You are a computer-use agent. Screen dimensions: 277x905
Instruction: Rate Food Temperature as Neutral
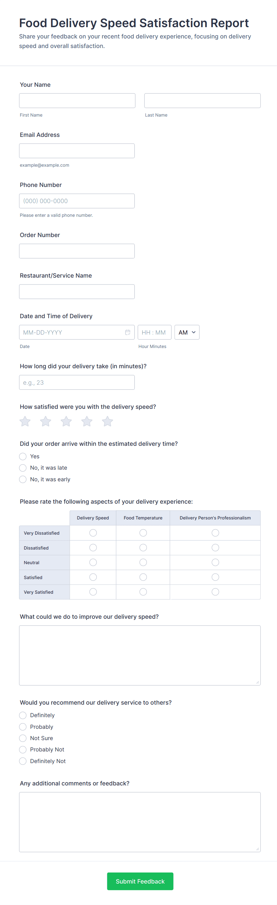143,562
